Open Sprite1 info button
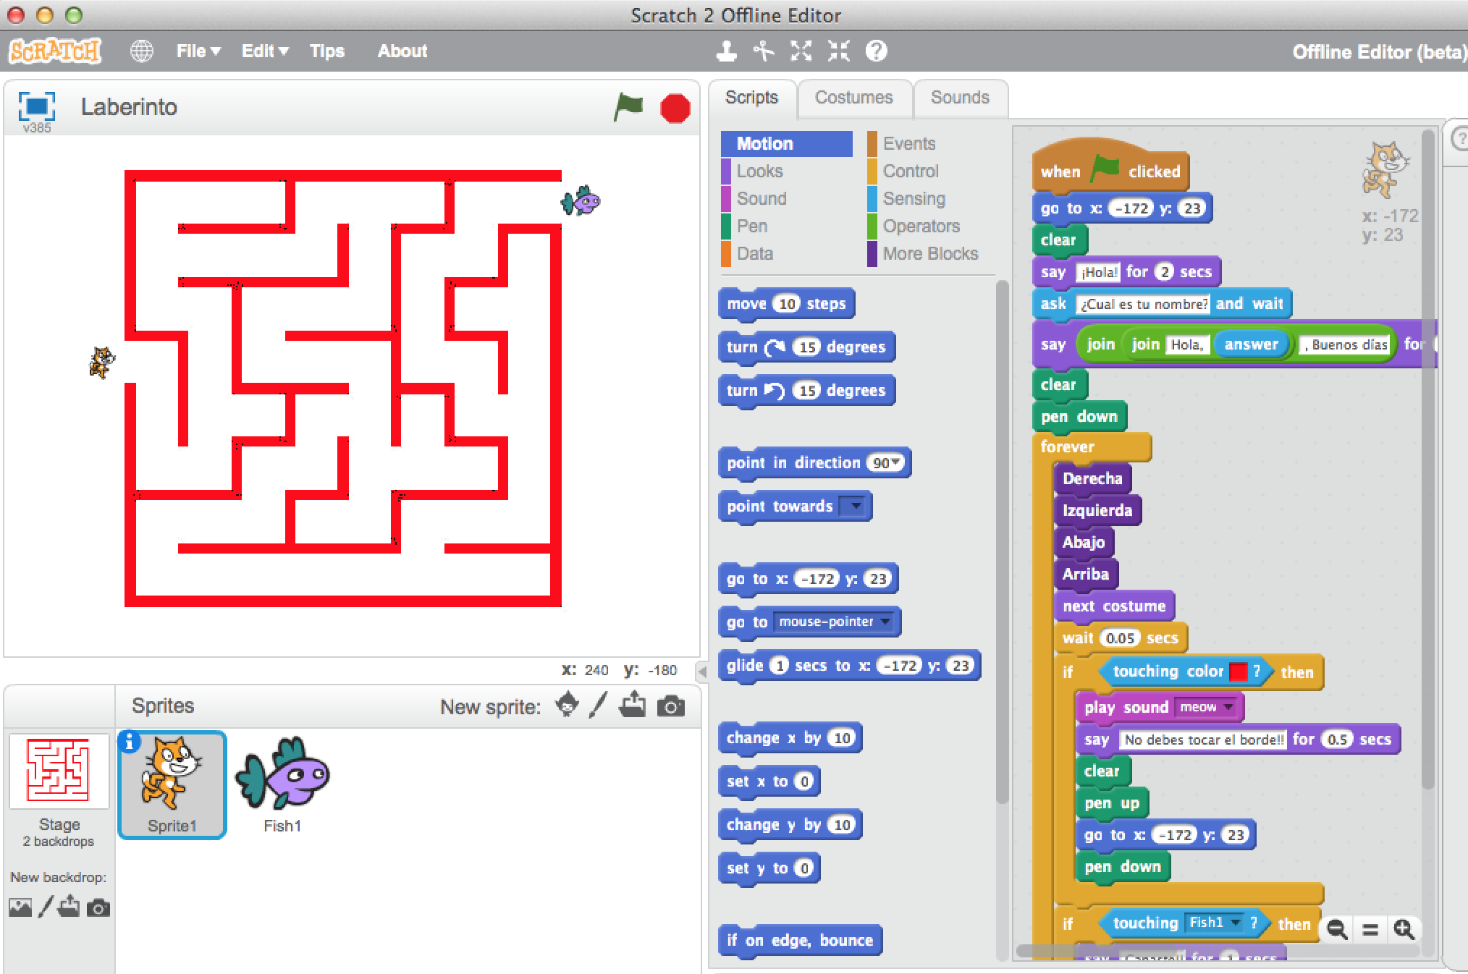 pyautogui.click(x=130, y=742)
